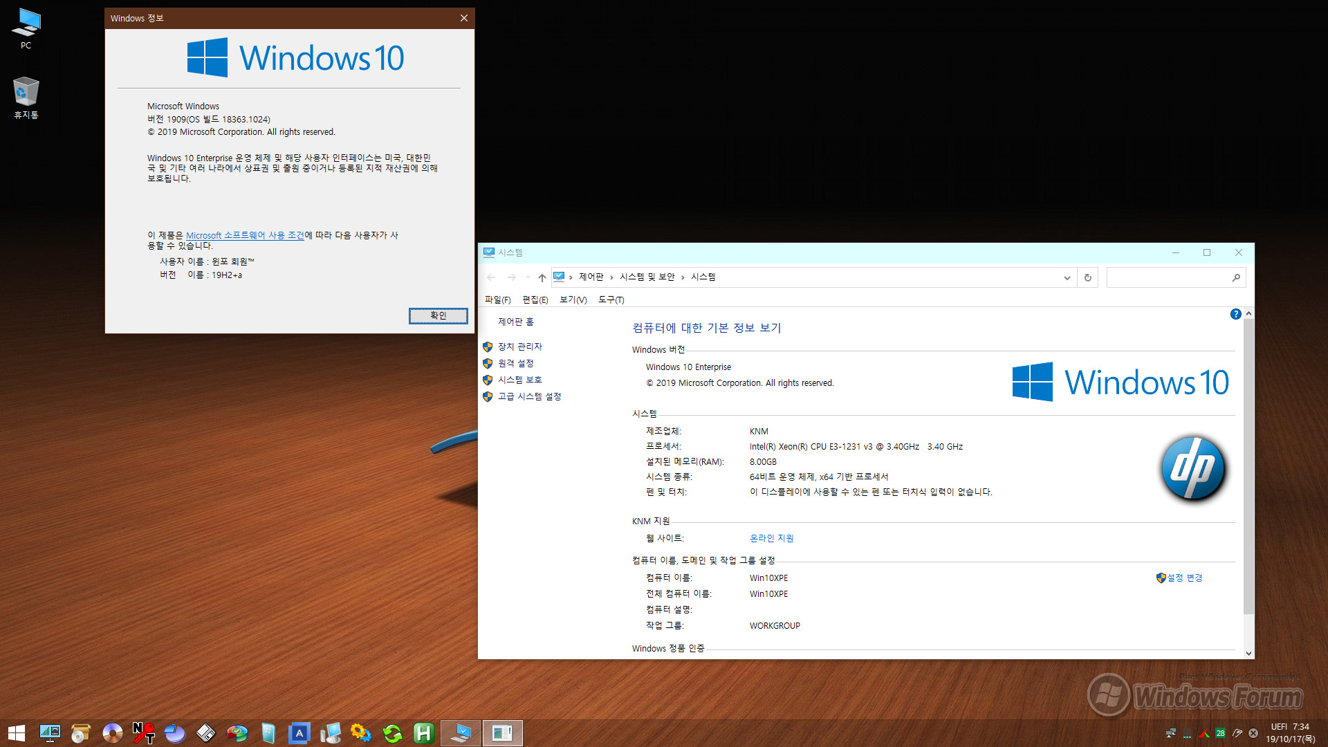Click the refresh button beside address bar
The image size is (1328, 747).
click(x=1087, y=277)
